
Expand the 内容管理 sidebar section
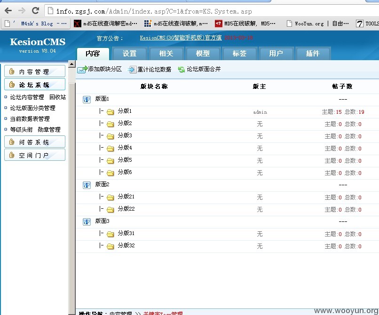coord(35,71)
